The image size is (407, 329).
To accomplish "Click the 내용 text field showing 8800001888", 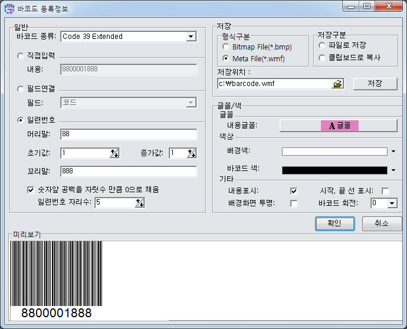I will coord(129,69).
